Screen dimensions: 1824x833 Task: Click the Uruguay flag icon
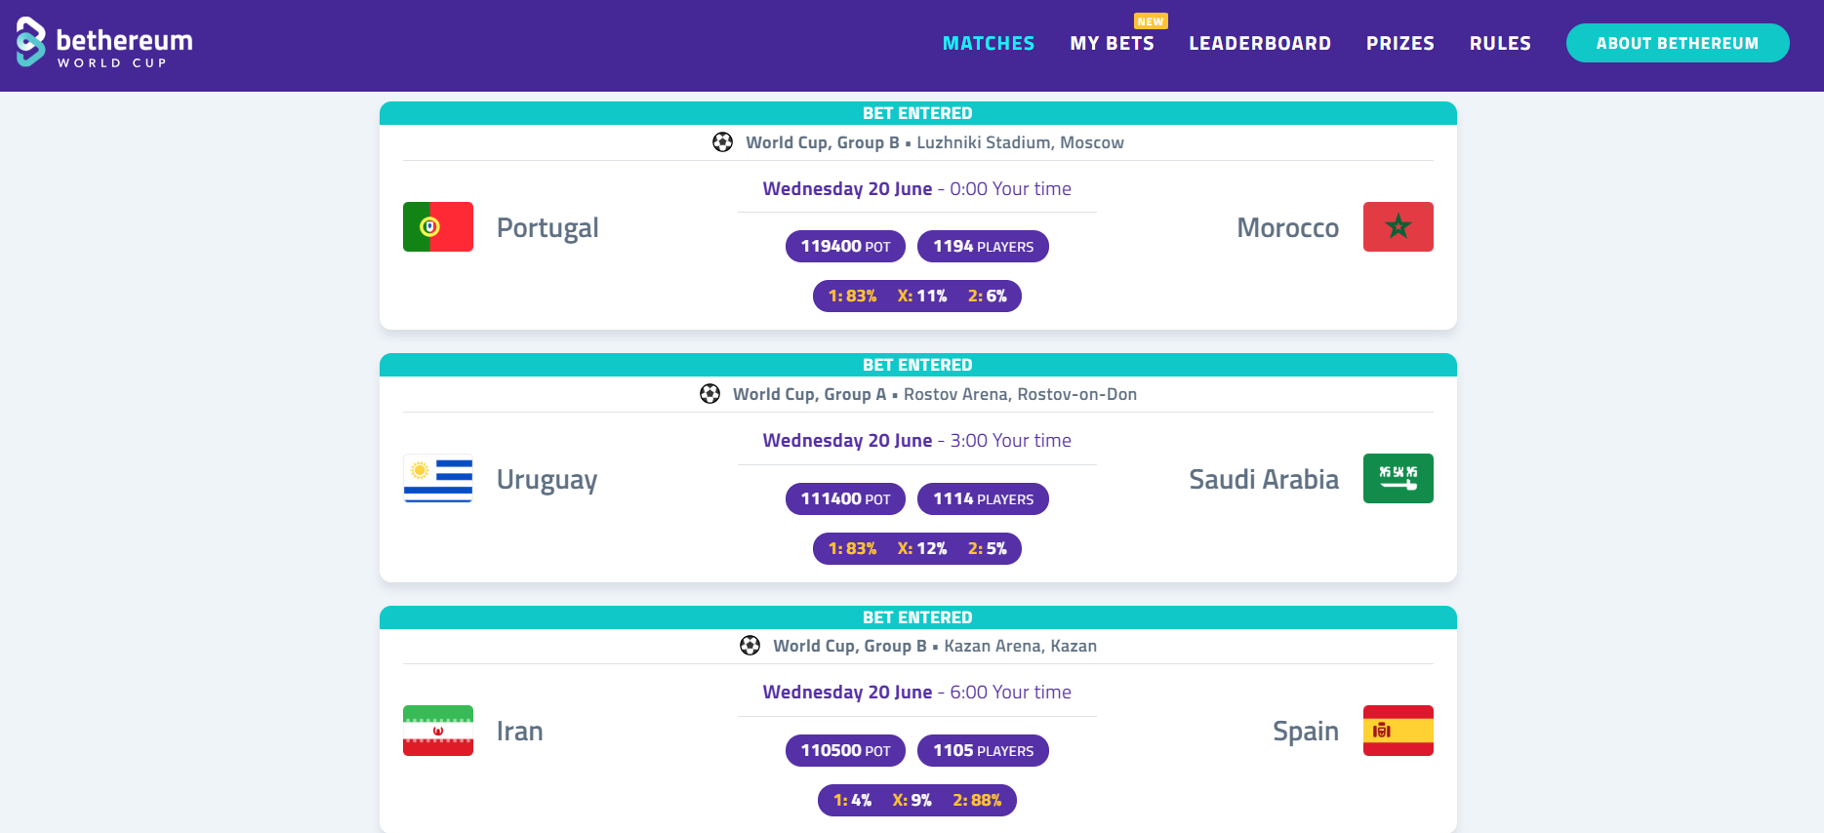click(x=438, y=479)
